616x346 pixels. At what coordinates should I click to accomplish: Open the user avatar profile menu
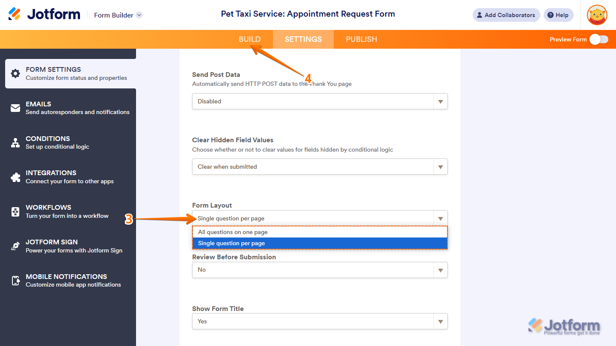597,15
